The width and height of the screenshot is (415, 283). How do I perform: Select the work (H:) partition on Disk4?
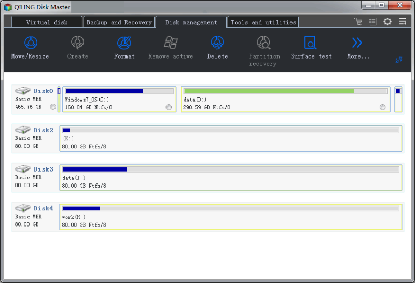(230, 217)
